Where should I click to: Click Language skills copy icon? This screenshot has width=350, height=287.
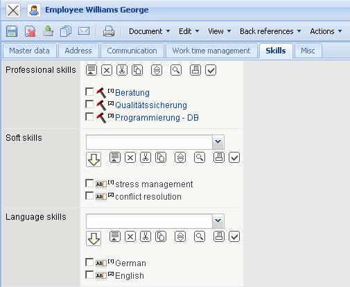(161, 236)
